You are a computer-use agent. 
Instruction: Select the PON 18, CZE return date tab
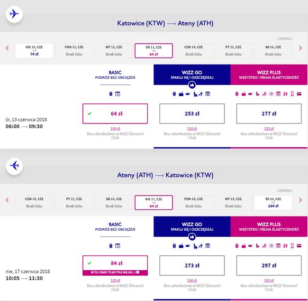pos(193,203)
